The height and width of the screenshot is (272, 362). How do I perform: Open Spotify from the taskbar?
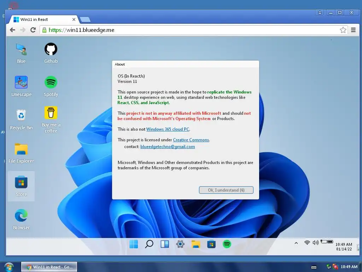227,244
